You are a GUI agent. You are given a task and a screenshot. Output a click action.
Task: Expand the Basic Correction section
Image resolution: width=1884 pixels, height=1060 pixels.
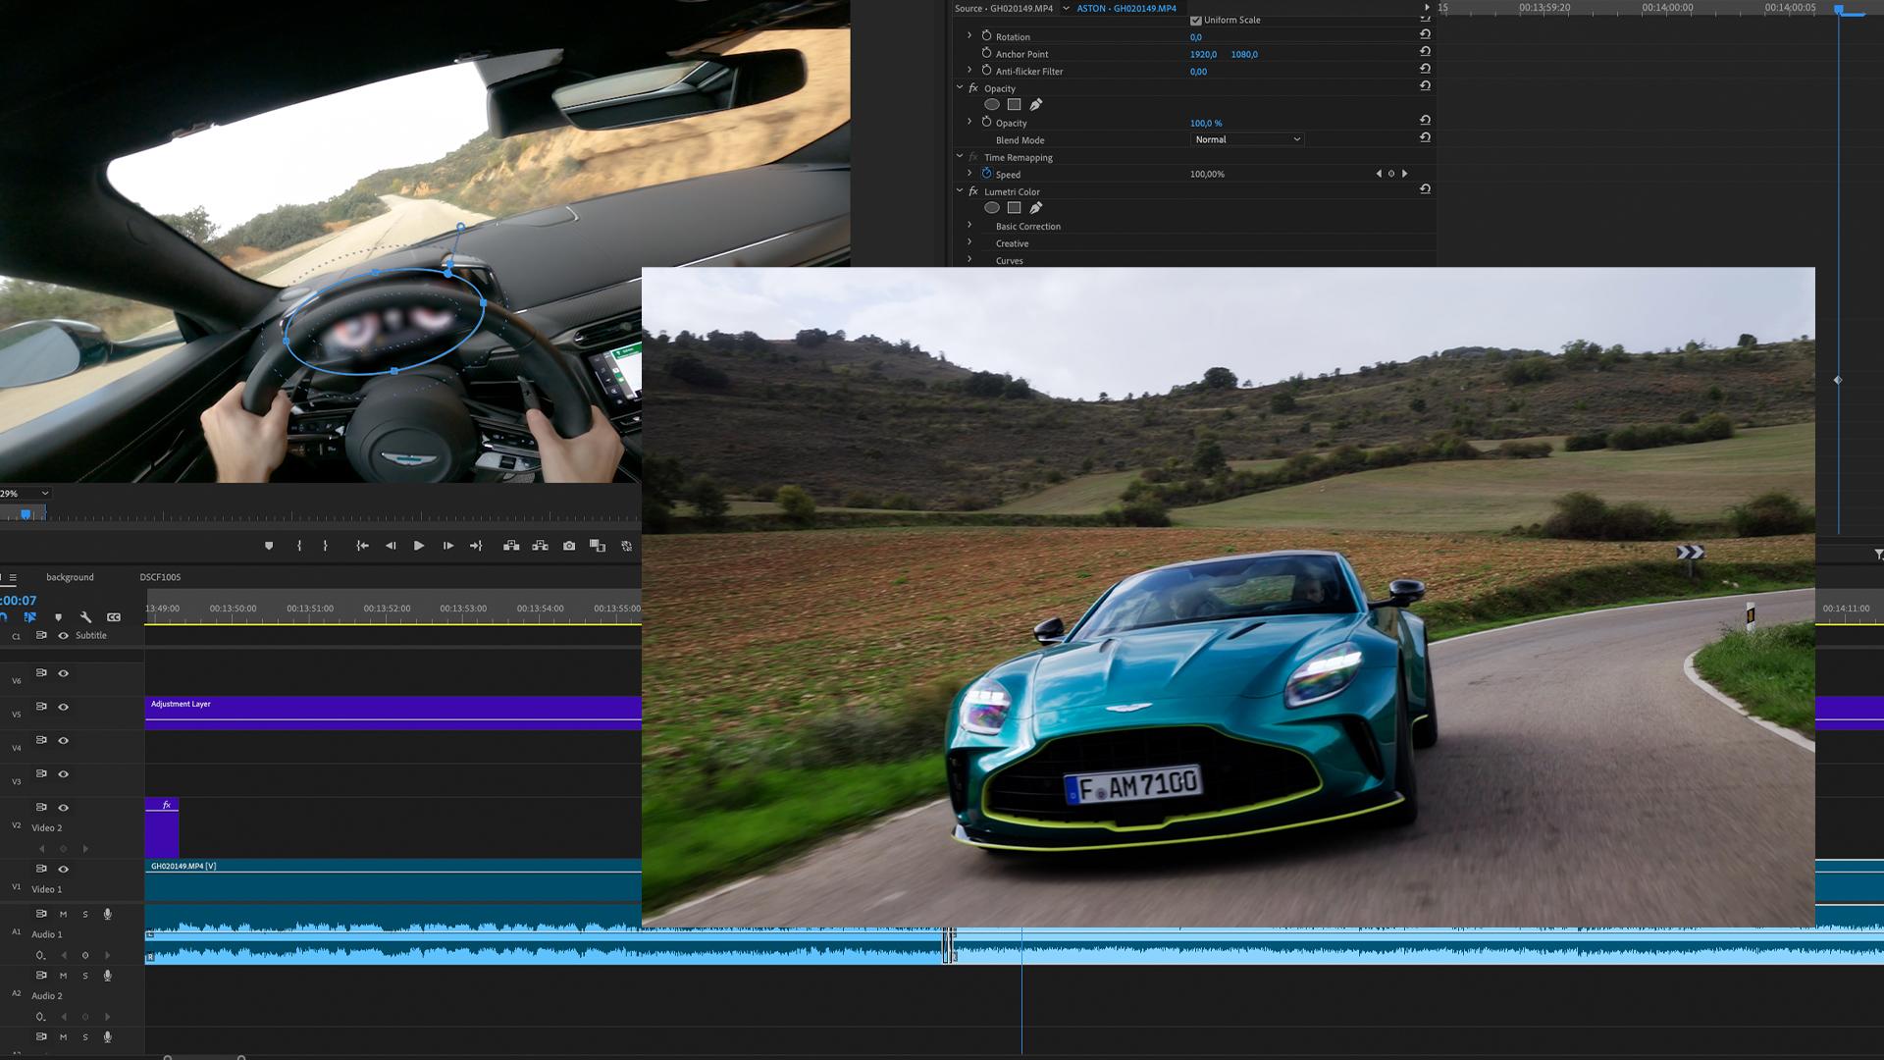tap(969, 225)
